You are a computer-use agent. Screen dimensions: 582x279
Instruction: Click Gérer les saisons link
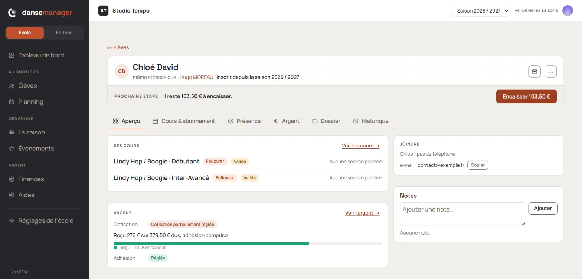[536, 10]
